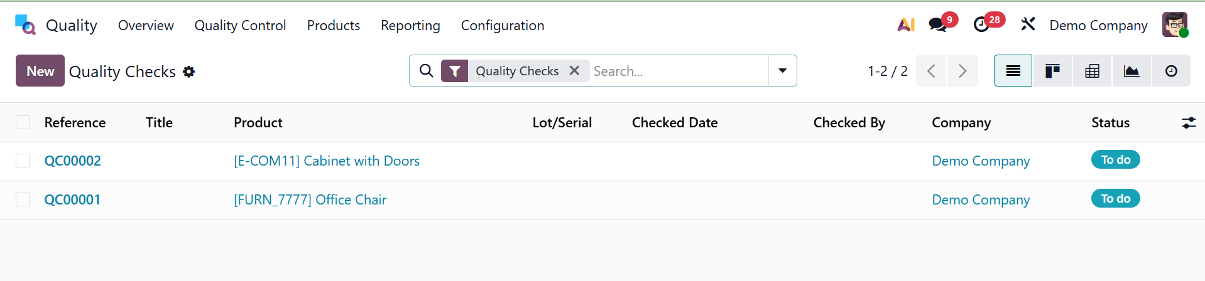Viewport: 1205px width, 281px height.
Task: Open the Demo Company switcher
Action: pyautogui.click(x=1098, y=25)
